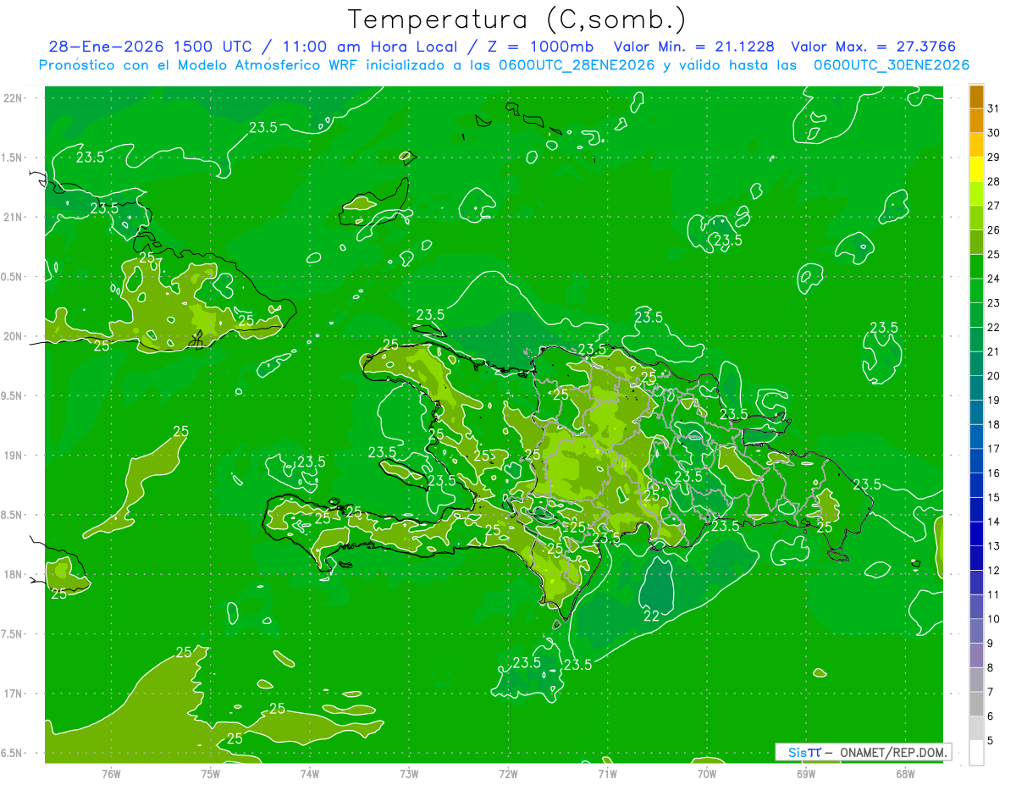Click the longitude label "73W"
This screenshot has height=785, width=1016.
coord(409,773)
